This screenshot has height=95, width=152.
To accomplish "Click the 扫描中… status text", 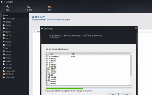I will [74, 57].
